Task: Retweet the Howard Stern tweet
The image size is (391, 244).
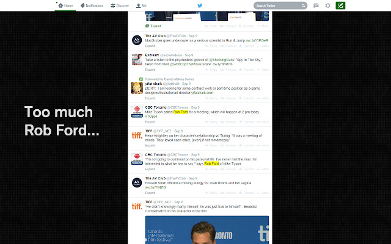Action: (228, 193)
